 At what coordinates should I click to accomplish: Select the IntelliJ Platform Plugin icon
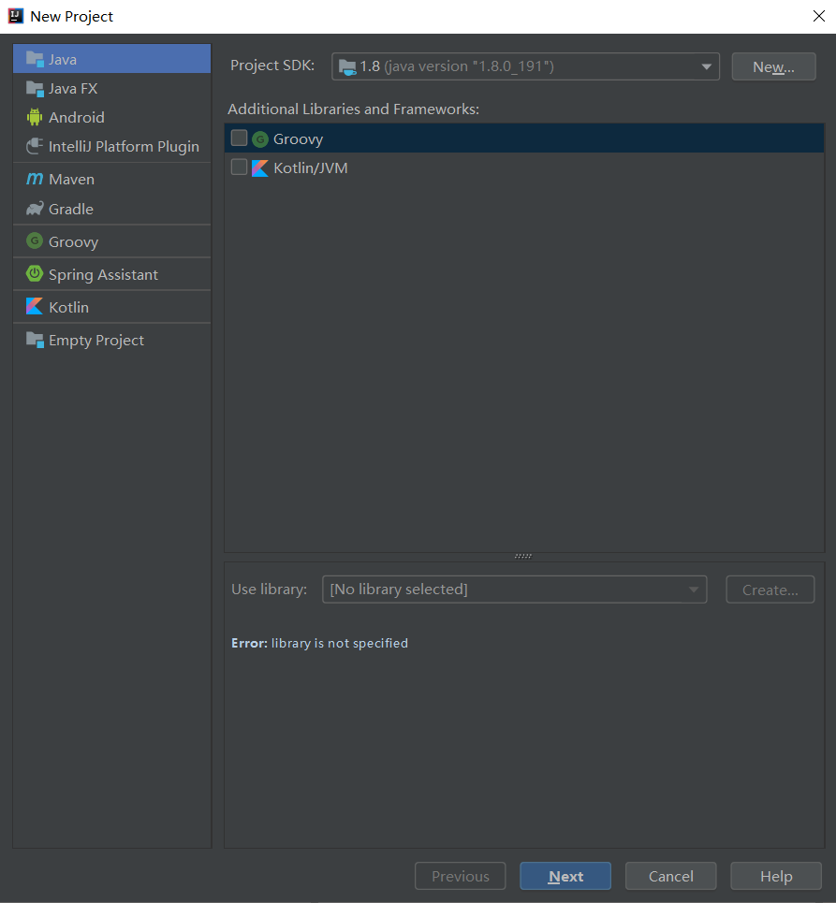pyautogui.click(x=35, y=146)
